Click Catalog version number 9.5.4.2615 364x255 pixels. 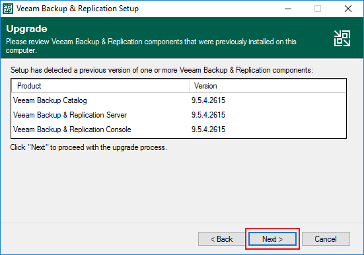pyautogui.click(x=208, y=100)
